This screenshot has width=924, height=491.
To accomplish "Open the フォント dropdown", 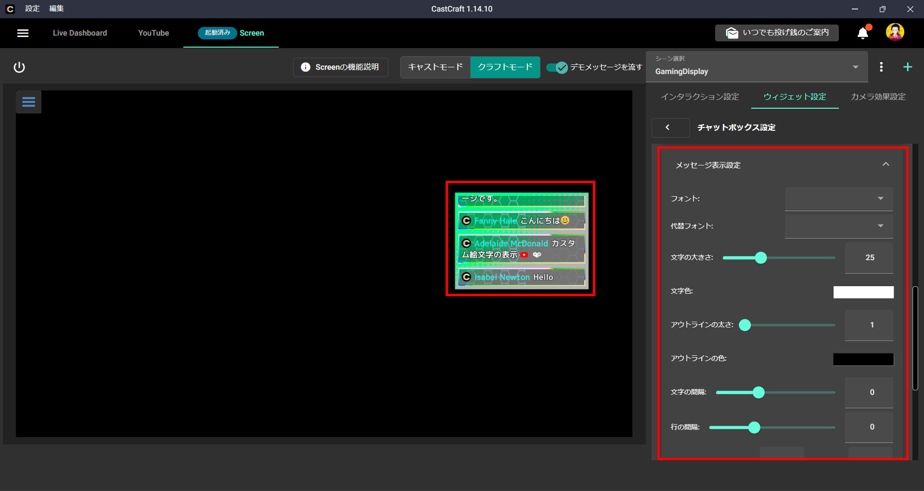I will [x=838, y=199].
